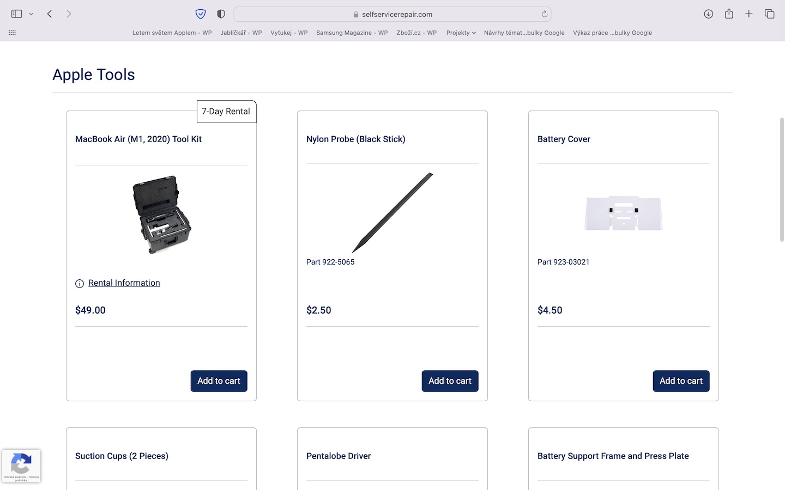Add Nylon Probe to cart

pyautogui.click(x=450, y=381)
